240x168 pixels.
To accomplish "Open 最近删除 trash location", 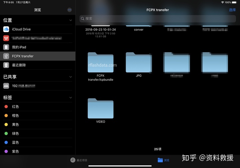I will pyautogui.click(x=38, y=65).
